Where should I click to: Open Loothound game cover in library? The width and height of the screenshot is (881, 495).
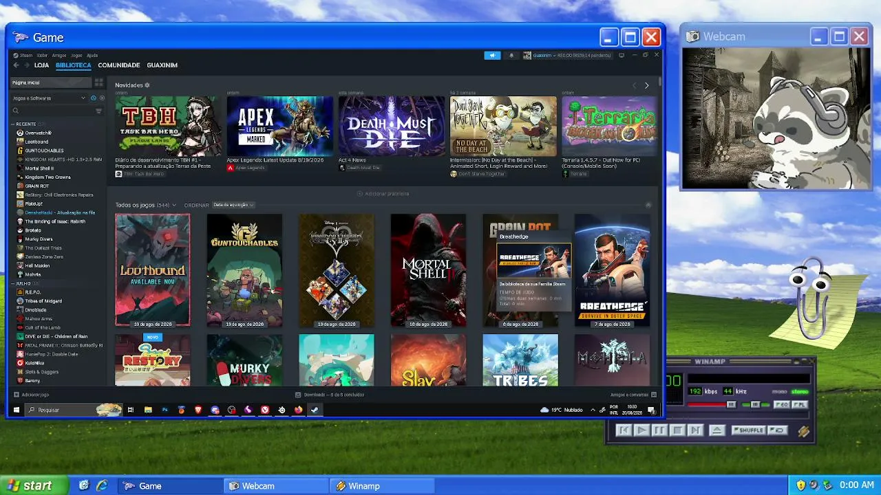[153, 270]
